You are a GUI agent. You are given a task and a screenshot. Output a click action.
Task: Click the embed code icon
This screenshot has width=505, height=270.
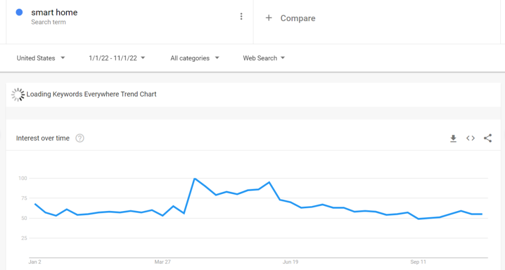[x=470, y=138]
